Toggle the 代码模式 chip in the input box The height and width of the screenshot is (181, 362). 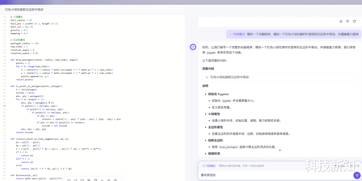(x=209, y=166)
